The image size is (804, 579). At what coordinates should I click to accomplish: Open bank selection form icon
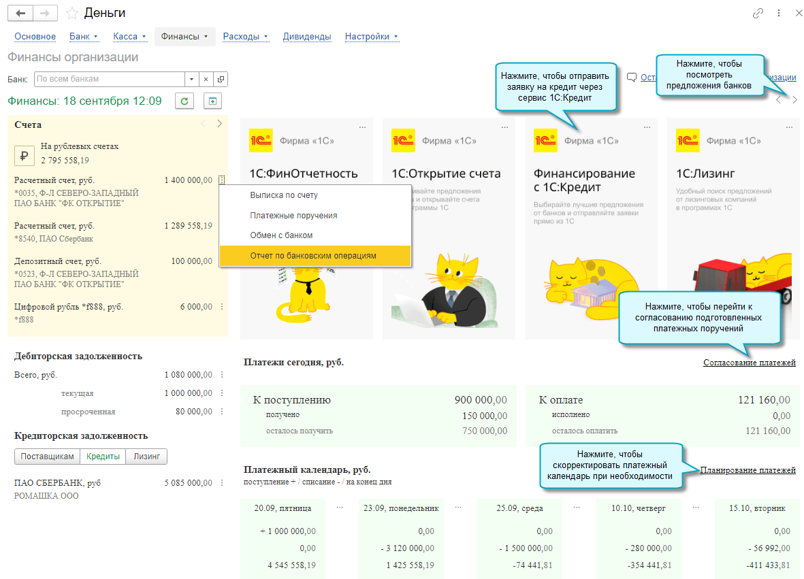tap(221, 80)
